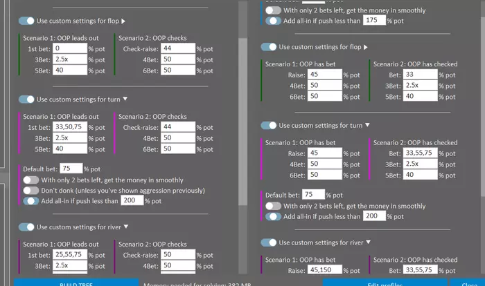Click the all-in push field showing 175
This screenshot has height=286, width=485.
coord(374,20)
